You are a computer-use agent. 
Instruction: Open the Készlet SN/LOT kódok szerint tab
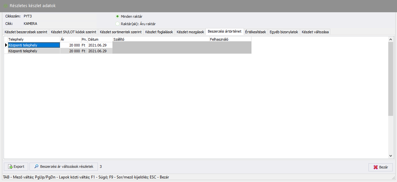click(73, 32)
